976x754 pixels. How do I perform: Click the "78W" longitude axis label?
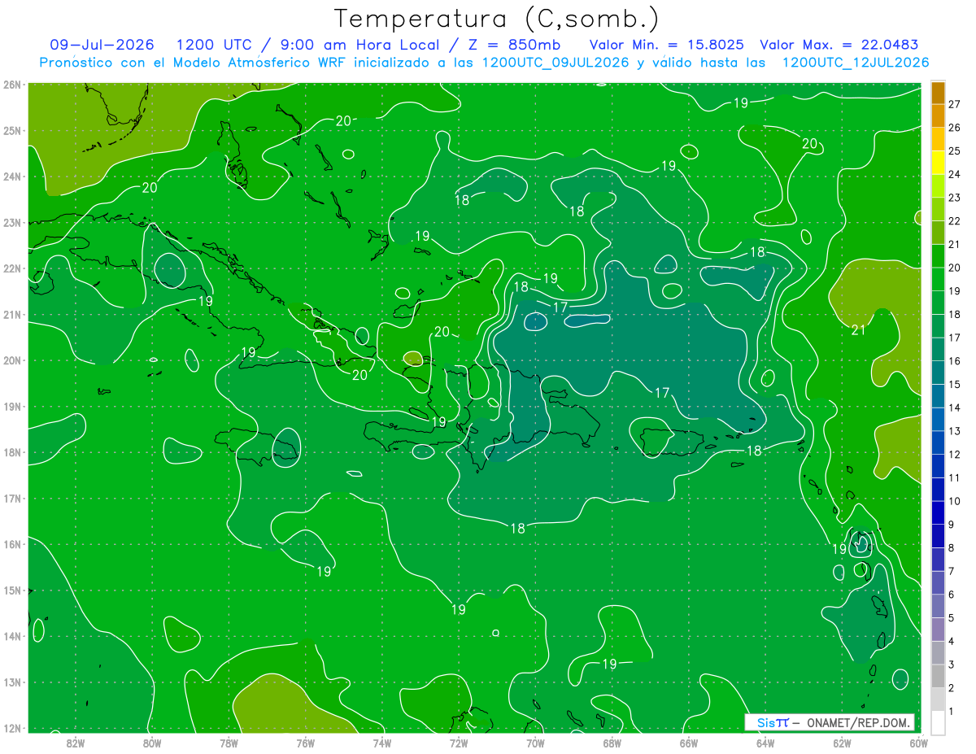pyautogui.click(x=229, y=742)
